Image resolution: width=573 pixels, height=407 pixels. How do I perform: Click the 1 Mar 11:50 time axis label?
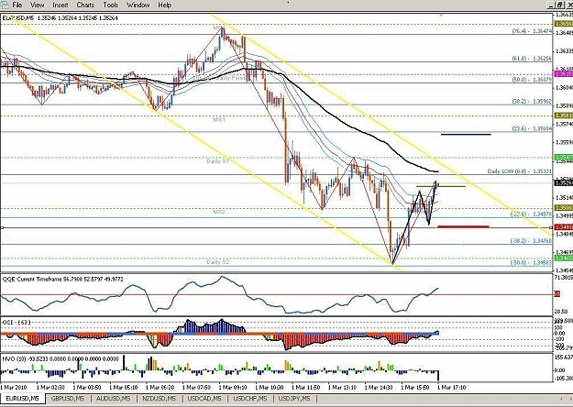306,387
